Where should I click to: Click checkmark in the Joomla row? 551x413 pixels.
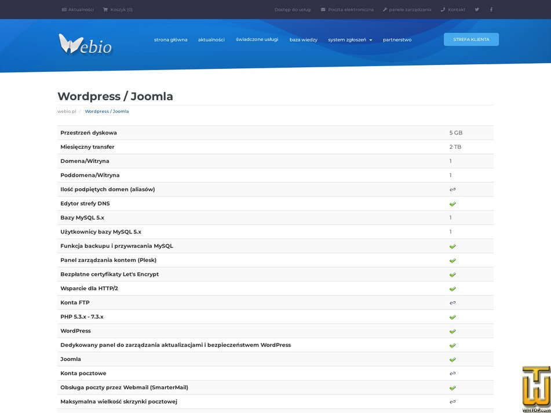tap(453, 359)
